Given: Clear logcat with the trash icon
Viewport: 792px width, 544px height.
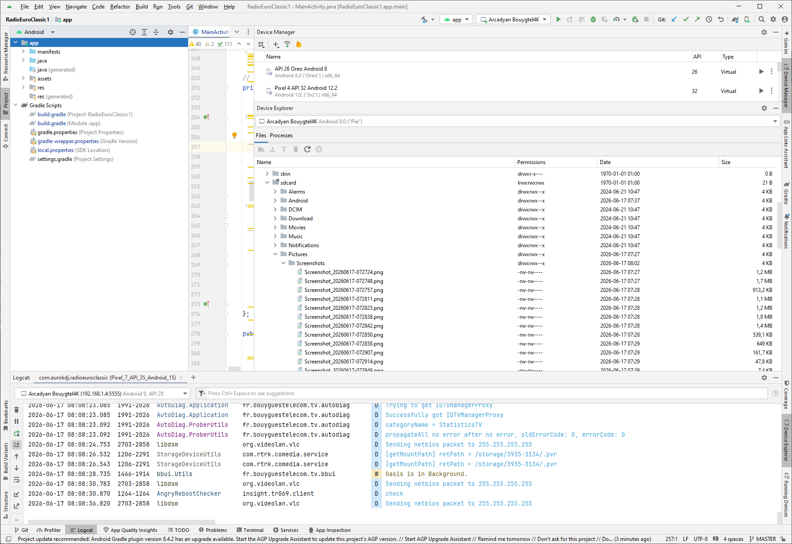Looking at the screenshot, I should pyautogui.click(x=17, y=410).
